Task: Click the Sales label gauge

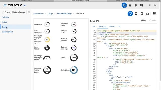Action: pyautogui.click(x=74, y=58)
